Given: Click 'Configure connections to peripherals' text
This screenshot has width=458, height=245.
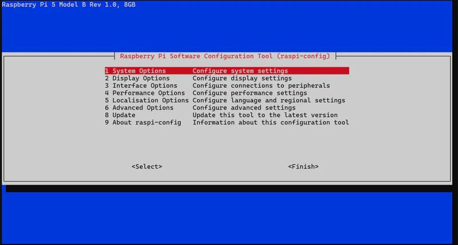Looking at the screenshot, I should click(261, 86).
